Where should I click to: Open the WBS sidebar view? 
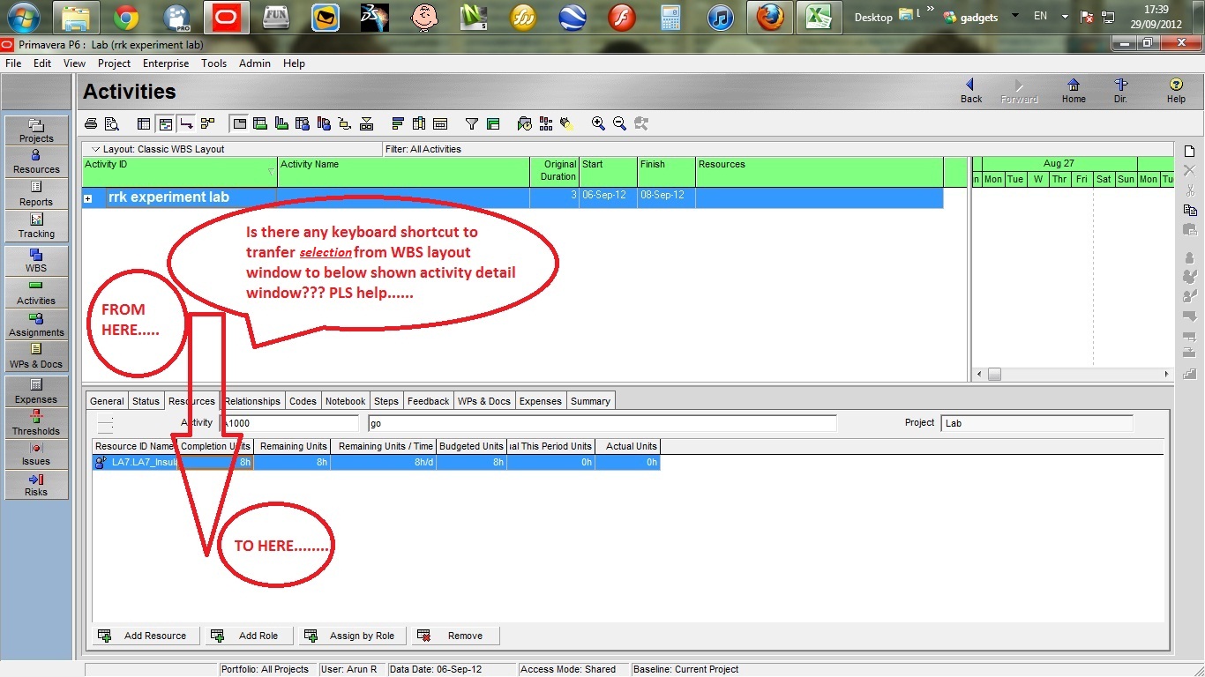pos(36,261)
